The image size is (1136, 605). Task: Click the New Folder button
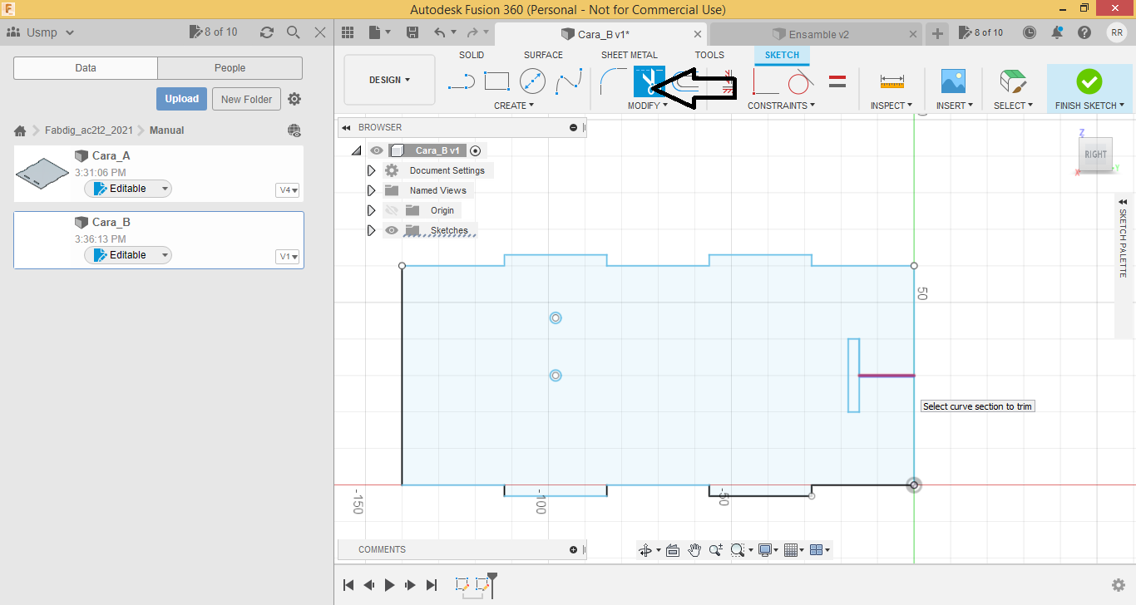[246, 99]
